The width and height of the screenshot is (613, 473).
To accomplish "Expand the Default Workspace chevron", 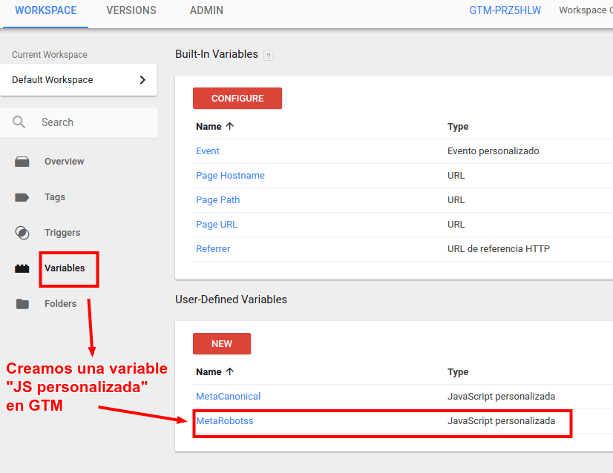I will (142, 79).
